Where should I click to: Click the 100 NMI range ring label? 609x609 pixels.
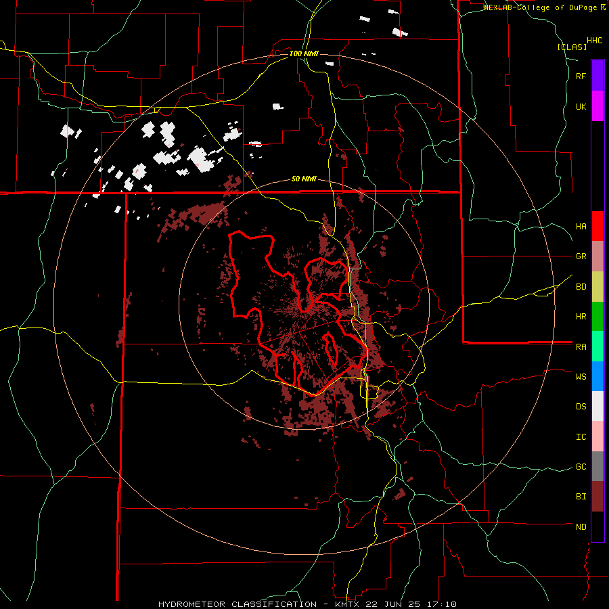[x=304, y=53]
